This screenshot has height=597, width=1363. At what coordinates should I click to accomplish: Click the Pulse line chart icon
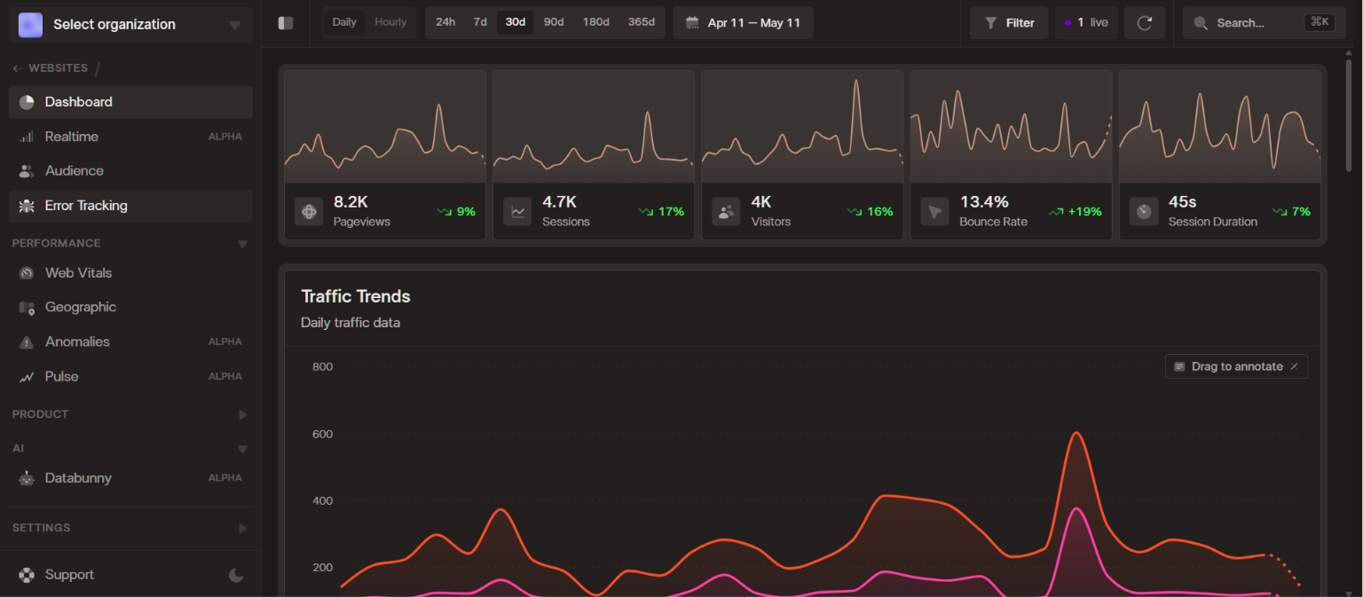click(27, 377)
